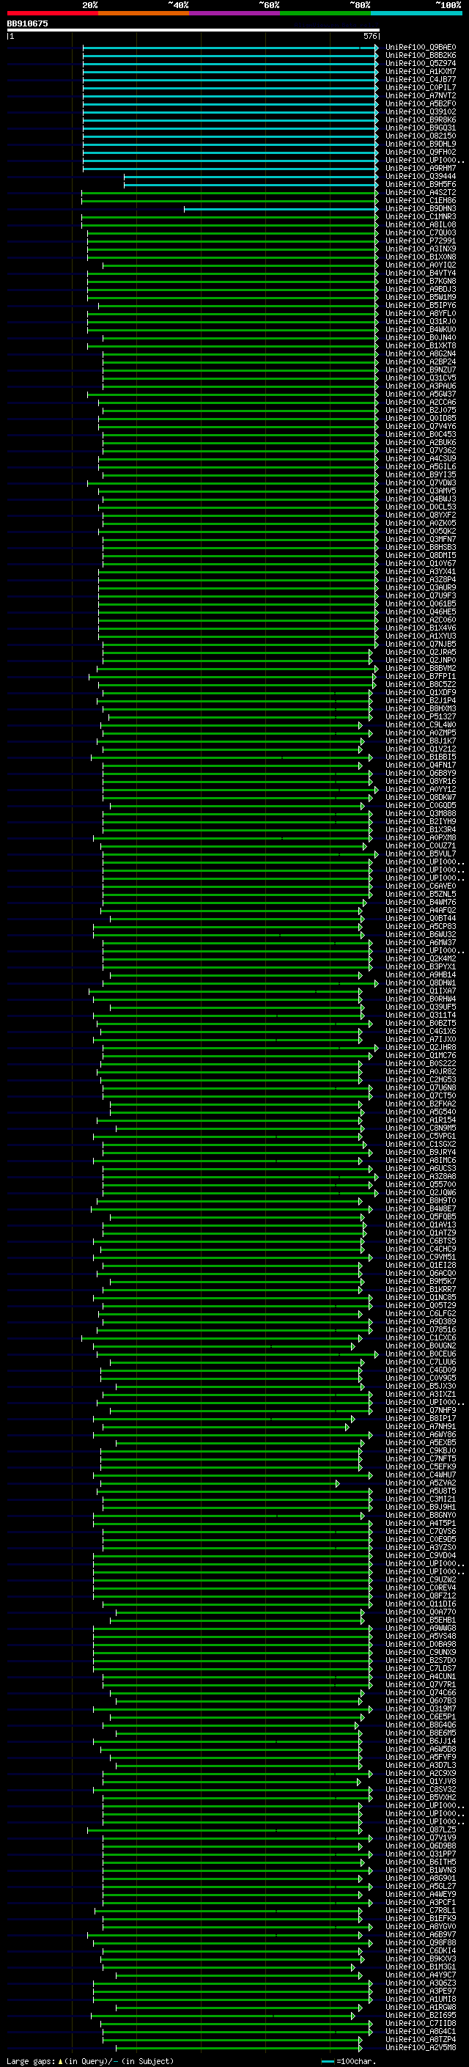Open hit UniRef100_C4JB77
The image size is (469, 2067).
(421, 79)
